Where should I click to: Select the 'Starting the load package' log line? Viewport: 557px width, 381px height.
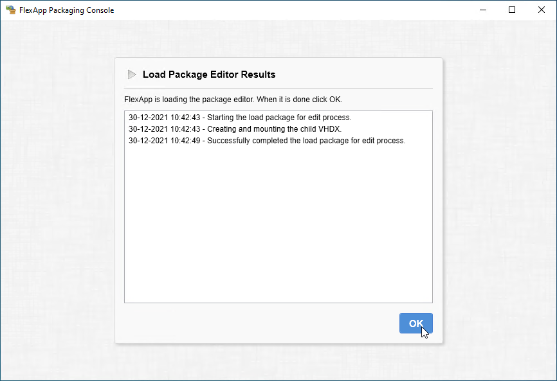pyautogui.click(x=240, y=118)
